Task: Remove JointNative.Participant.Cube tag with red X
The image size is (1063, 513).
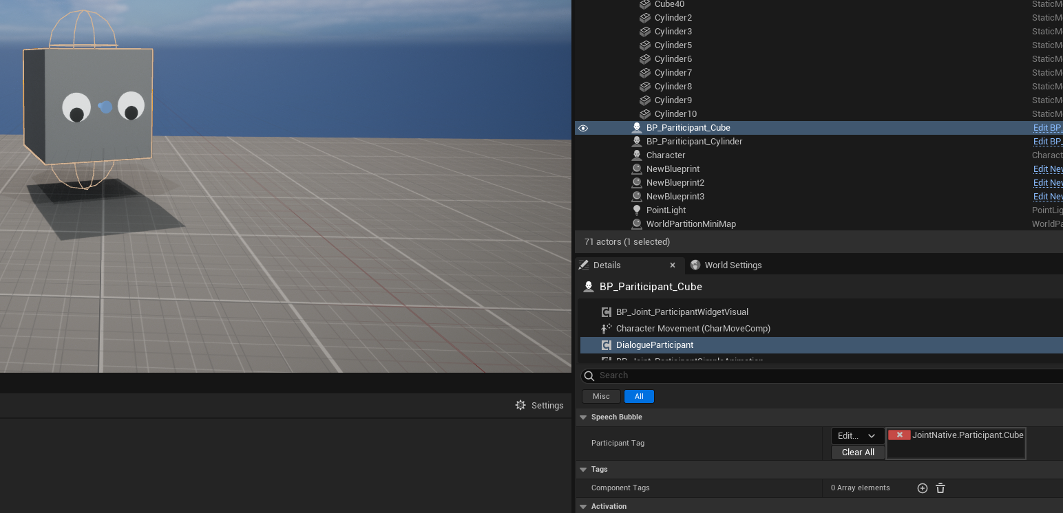Action: point(899,435)
